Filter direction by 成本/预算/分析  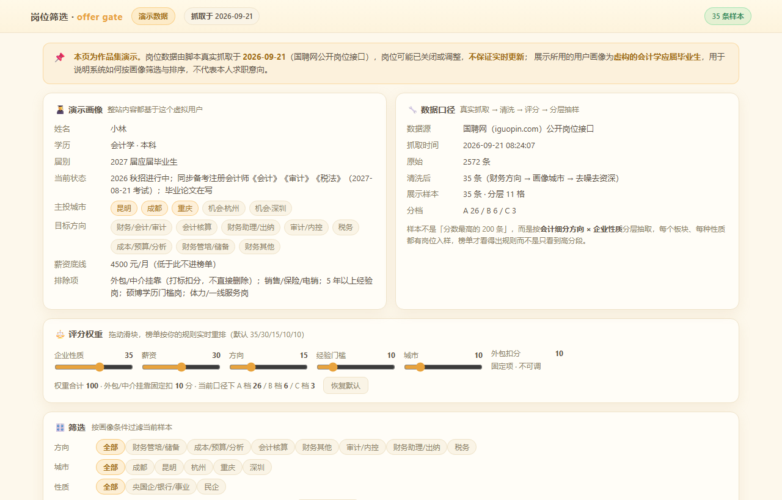219,447
